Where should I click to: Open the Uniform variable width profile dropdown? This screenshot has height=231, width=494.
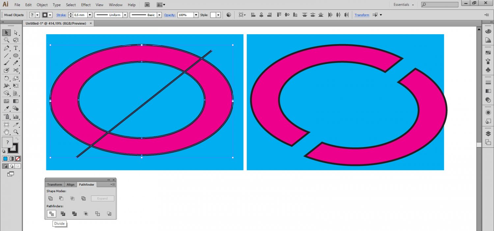(125, 15)
